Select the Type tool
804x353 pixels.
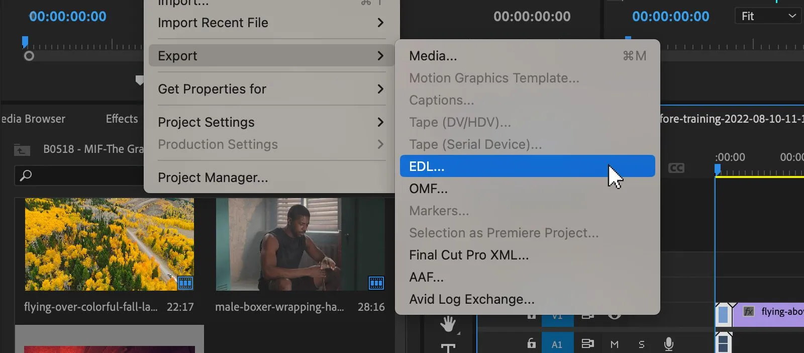click(448, 348)
